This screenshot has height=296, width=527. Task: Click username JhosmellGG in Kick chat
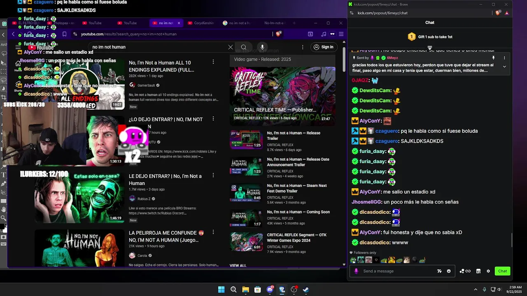coord(366,202)
